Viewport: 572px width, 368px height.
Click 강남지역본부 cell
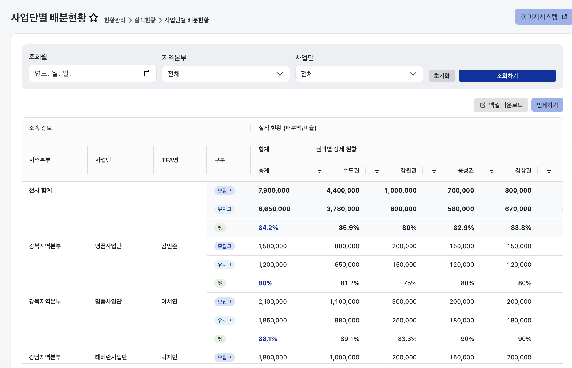coord(45,357)
